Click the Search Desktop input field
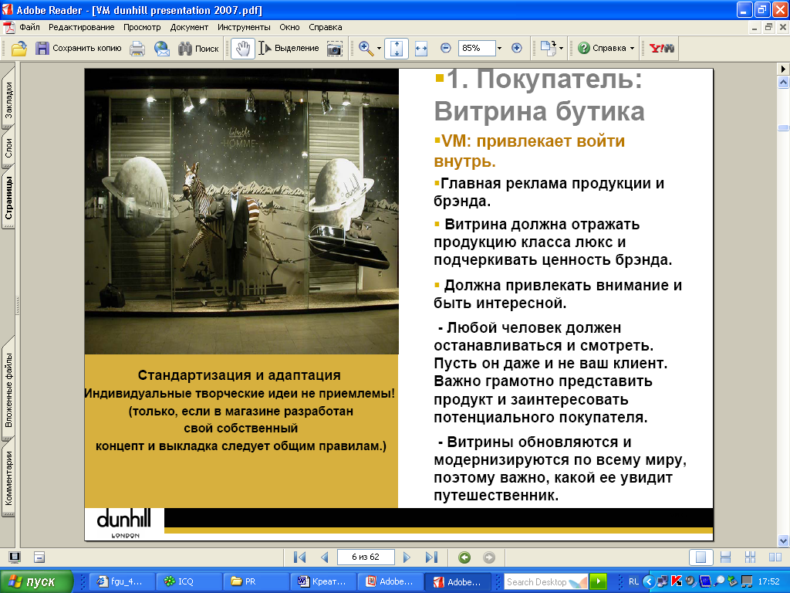 (x=545, y=581)
